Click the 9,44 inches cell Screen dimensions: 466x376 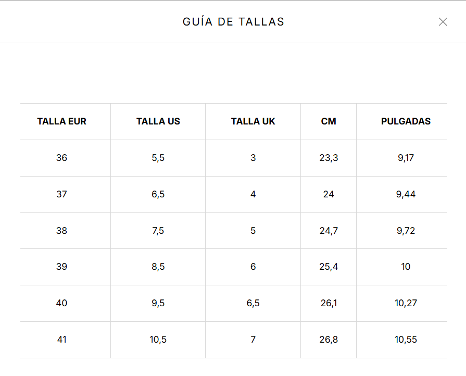[406, 194]
